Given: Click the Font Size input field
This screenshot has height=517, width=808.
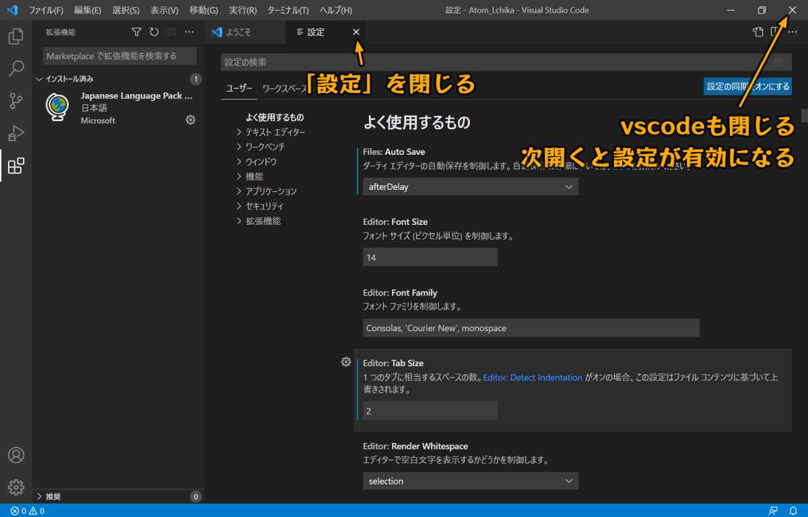Looking at the screenshot, I should pos(430,257).
